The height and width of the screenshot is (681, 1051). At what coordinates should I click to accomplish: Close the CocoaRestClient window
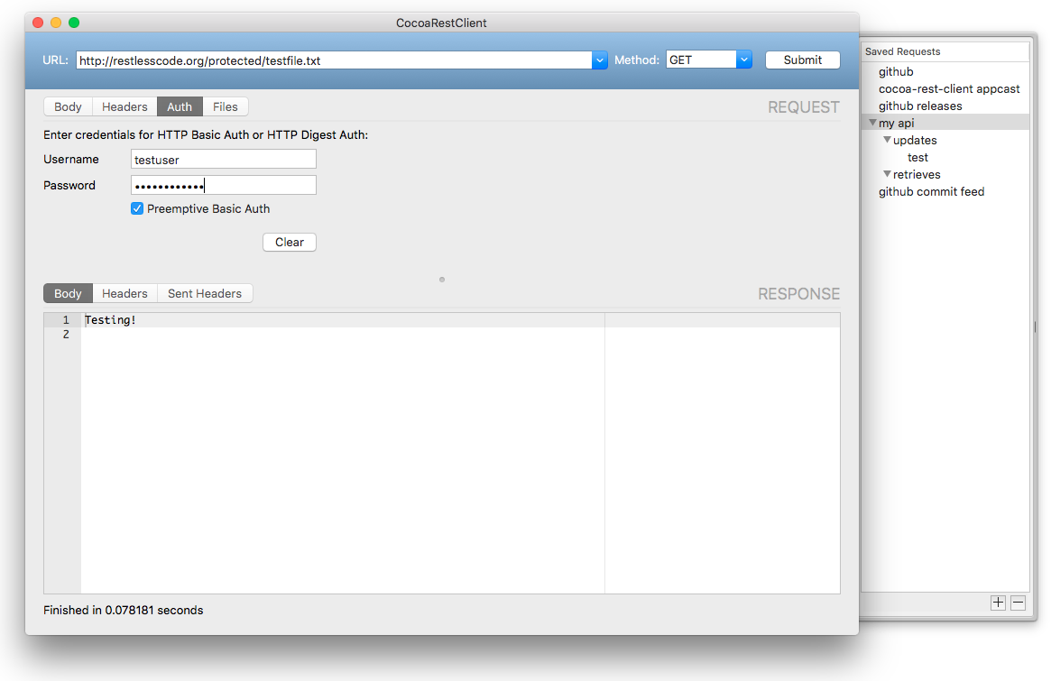38,23
